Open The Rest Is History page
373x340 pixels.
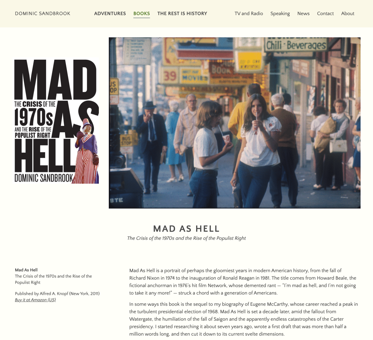182,13
